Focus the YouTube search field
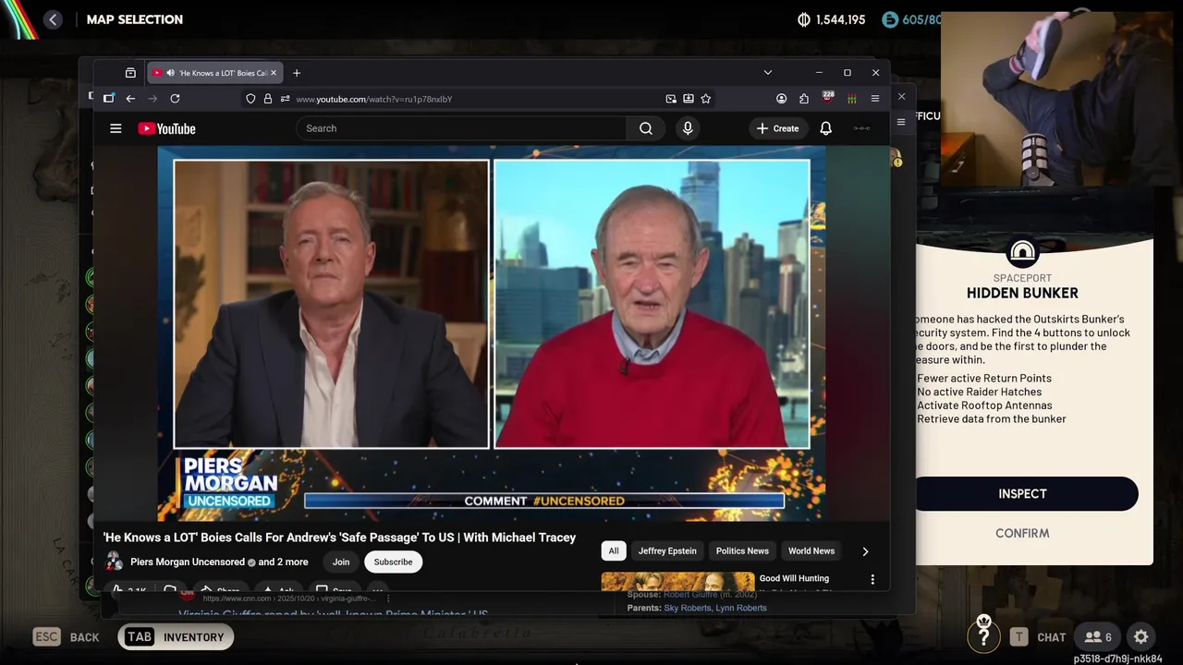Image resolution: width=1183 pixels, height=665 pixels. tap(461, 128)
